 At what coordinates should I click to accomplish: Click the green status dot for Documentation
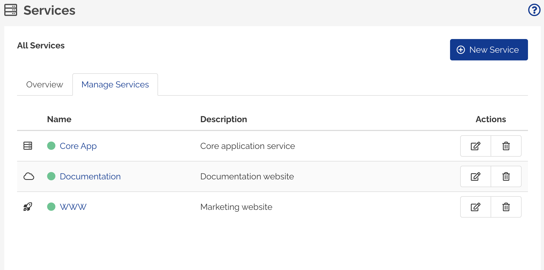tap(51, 176)
